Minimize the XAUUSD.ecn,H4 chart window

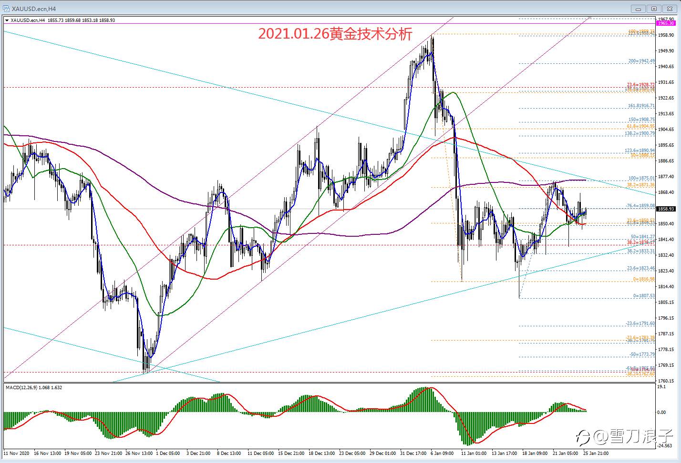638,9
